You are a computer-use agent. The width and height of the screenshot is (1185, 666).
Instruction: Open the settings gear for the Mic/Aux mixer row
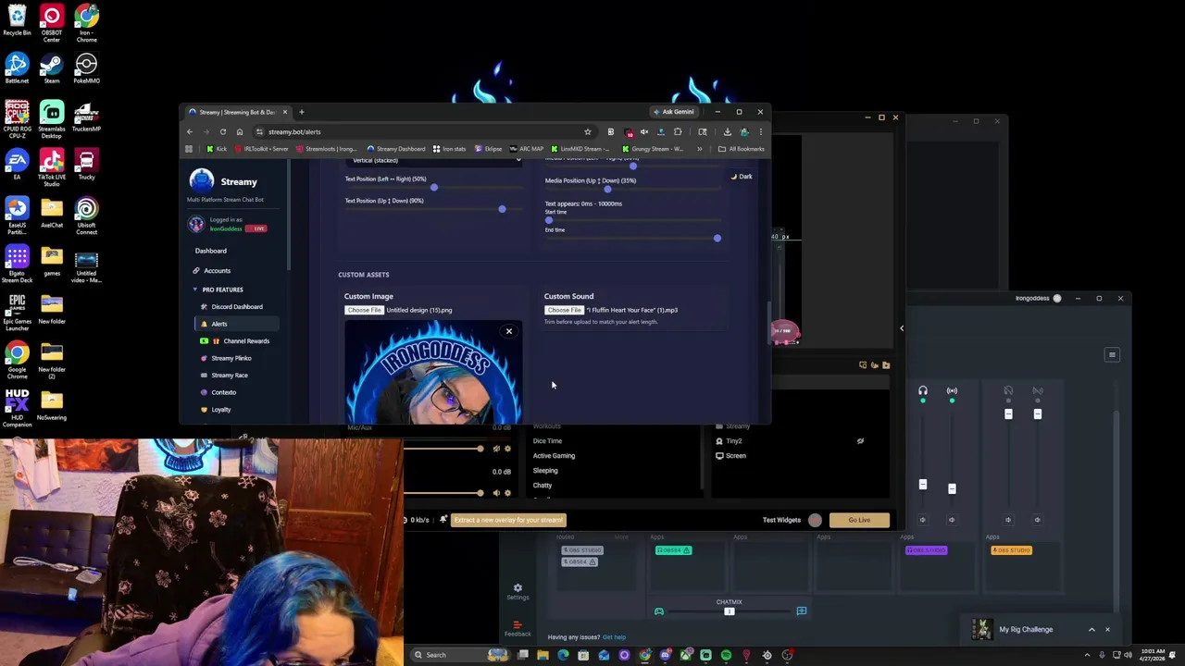[507, 449]
